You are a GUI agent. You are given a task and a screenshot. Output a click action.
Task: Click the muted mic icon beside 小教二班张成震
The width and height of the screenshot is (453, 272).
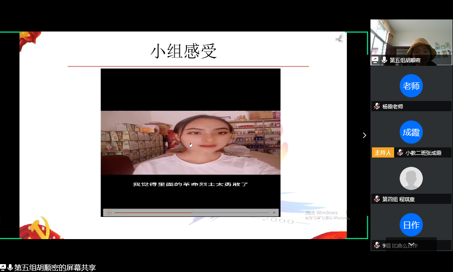(x=400, y=153)
